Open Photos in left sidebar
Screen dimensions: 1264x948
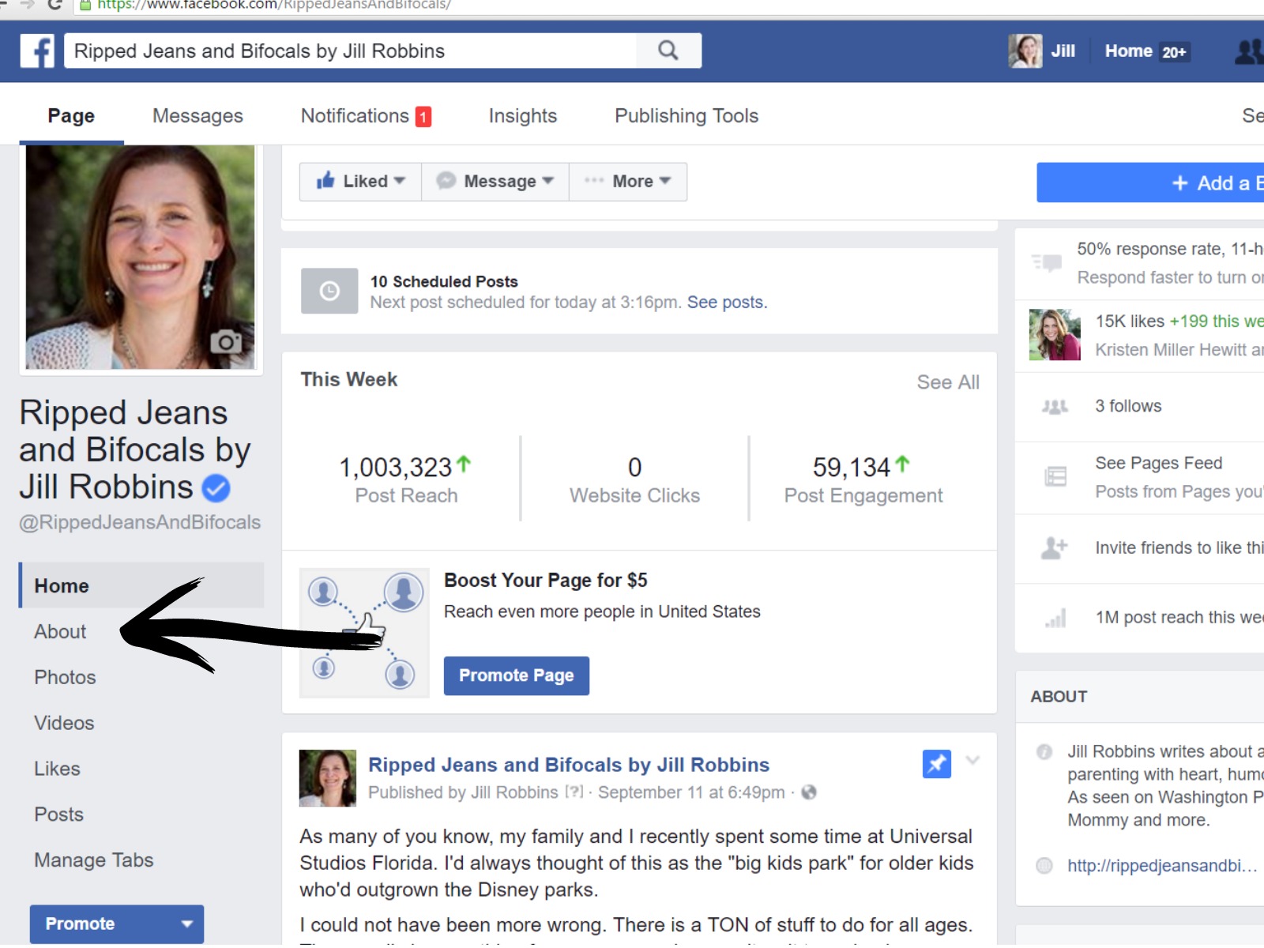click(65, 677)
